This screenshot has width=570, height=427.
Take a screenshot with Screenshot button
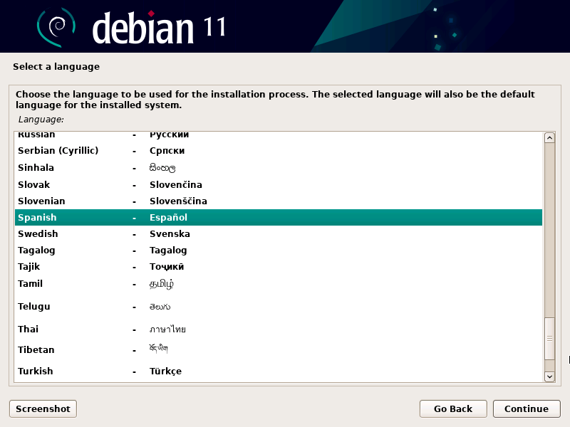[x=43, y=408]
